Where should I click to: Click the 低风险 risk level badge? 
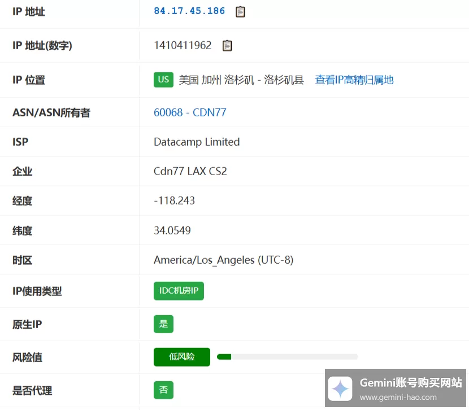point(181,357)
